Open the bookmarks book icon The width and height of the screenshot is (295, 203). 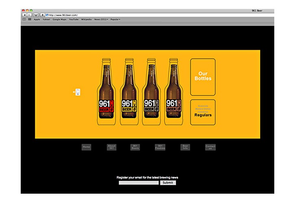[24, 19]
